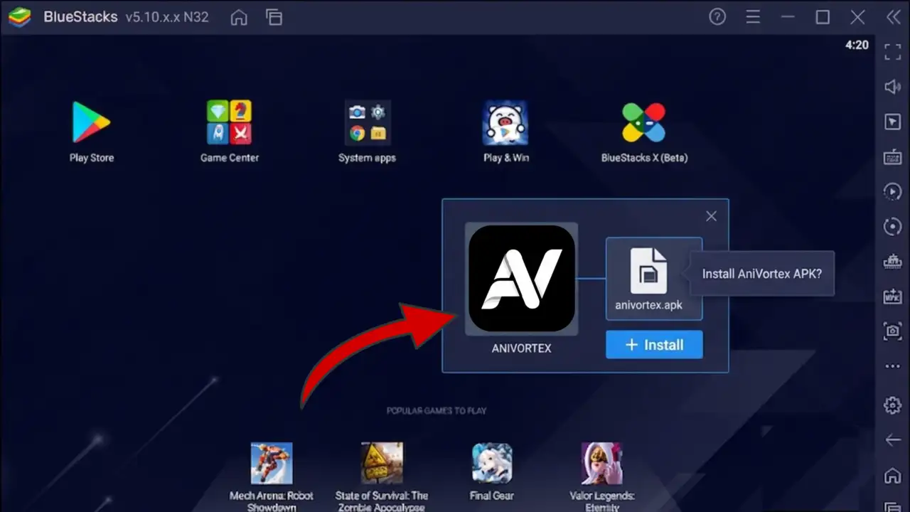The height and width of the screenshot is (512, 910).
Task: Launch BlueStacks X (Beta)
Action: (644, 122)
